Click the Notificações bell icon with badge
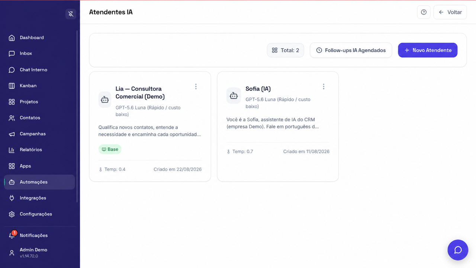The height and width of the screenshot is (268, 476). point(12,236)
